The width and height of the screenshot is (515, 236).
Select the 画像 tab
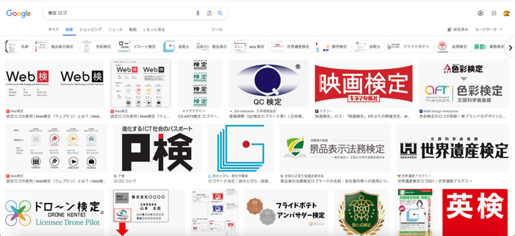(69, 30)
